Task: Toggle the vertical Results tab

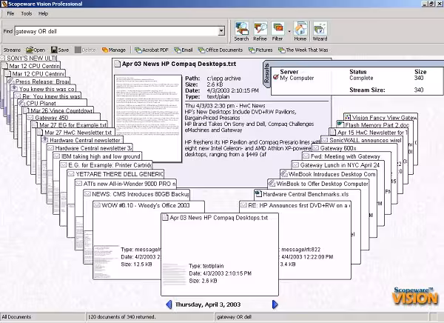Action: pyautogui.click(x=266, y=73)
